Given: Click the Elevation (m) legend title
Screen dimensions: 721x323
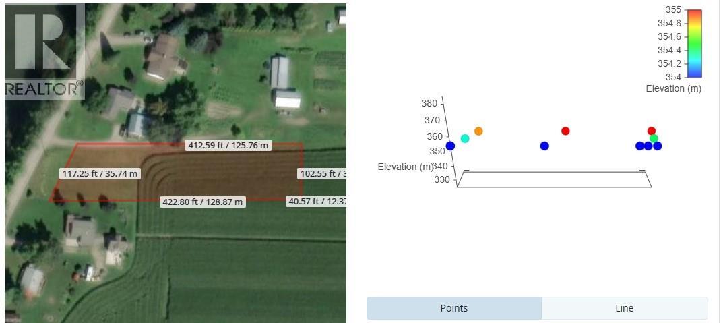Looking at the screenshot, I should (x=673, y=89).
